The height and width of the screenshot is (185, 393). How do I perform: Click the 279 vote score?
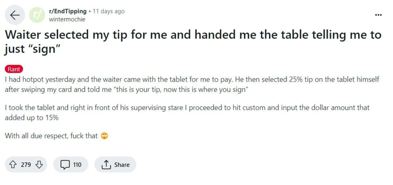click(x=26, y=165)
